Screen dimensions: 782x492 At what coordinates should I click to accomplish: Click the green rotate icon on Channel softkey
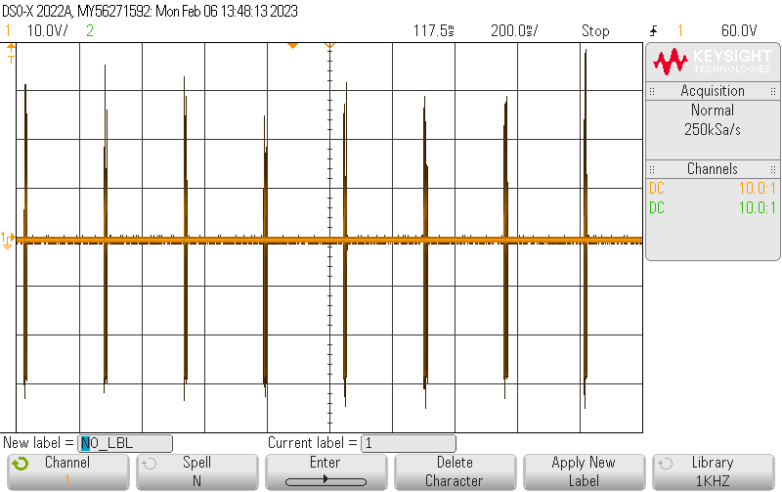pyautogui.click(x=21, y=464)
